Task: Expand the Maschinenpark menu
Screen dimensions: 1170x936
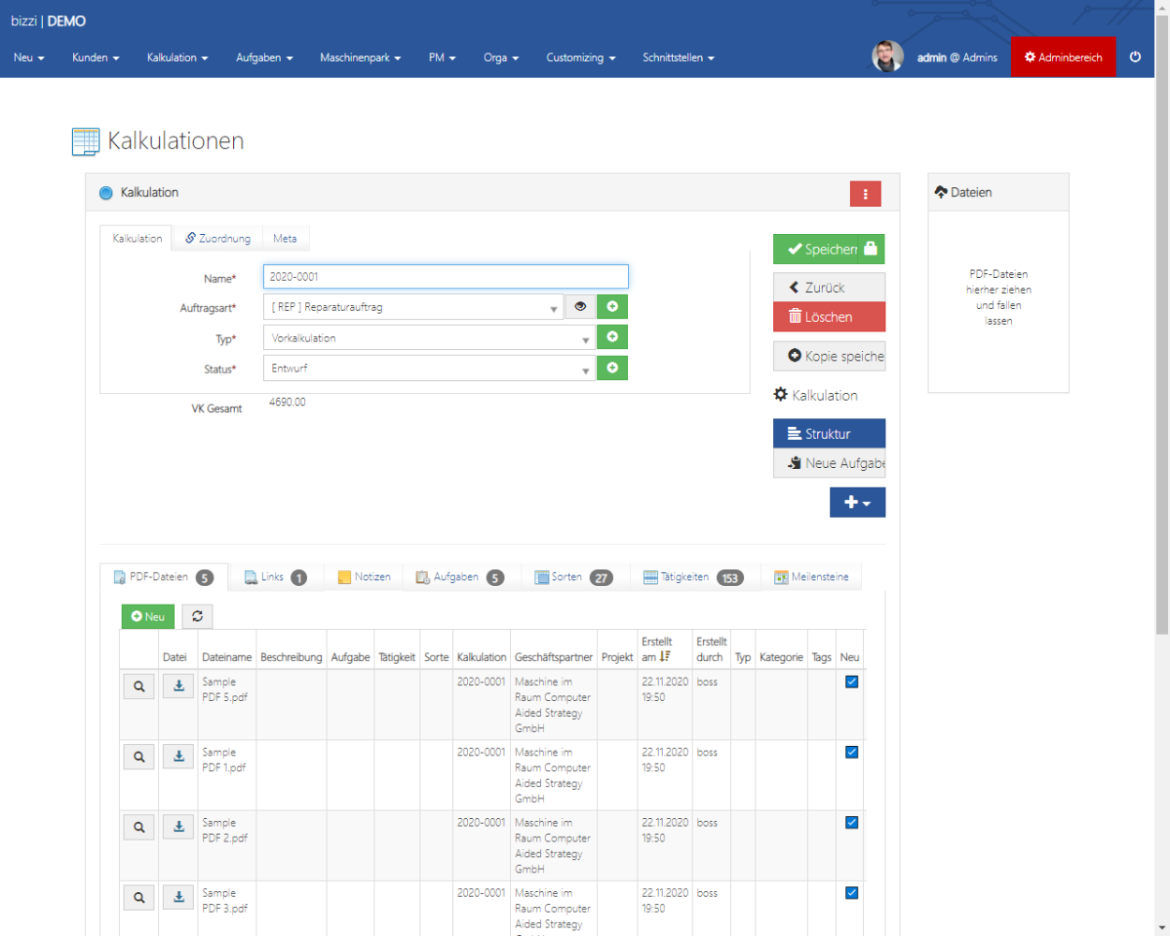Action: (x=360, y=57)
